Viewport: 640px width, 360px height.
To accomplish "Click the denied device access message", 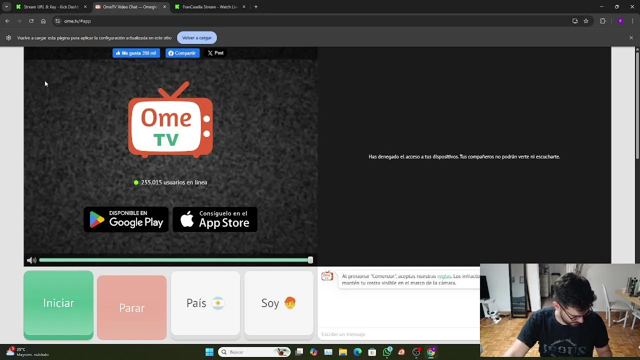I will (464, 156).
